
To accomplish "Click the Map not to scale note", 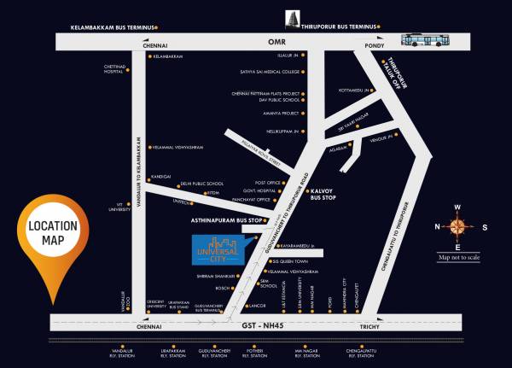I will pos(461,256).
